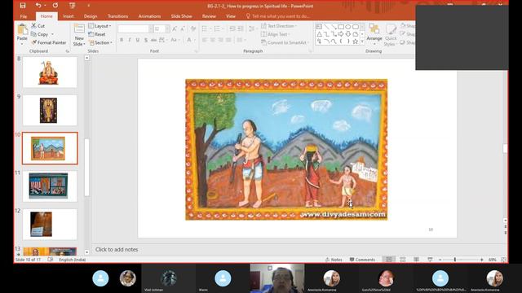The width and height of the screenshot is (522, 293).
Task: Select slide 12 thumbnail
Action: coord(50,225)
